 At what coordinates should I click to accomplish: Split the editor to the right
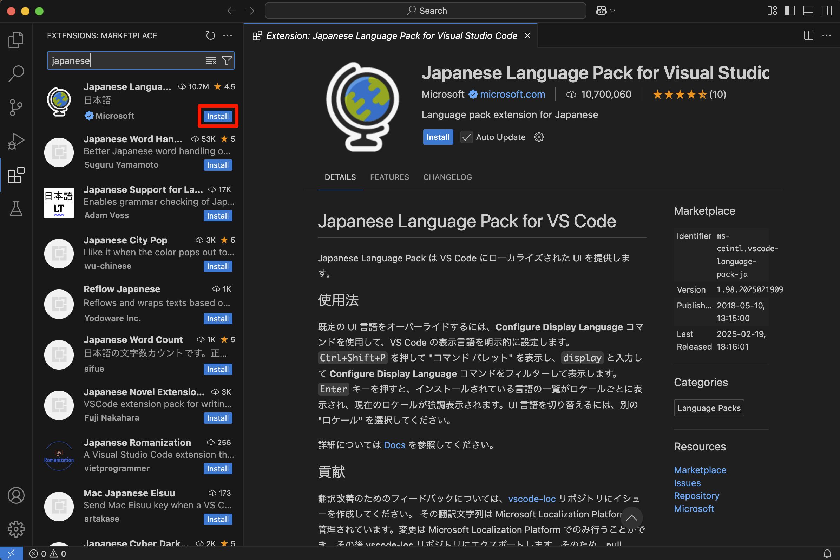click(809, 35)
